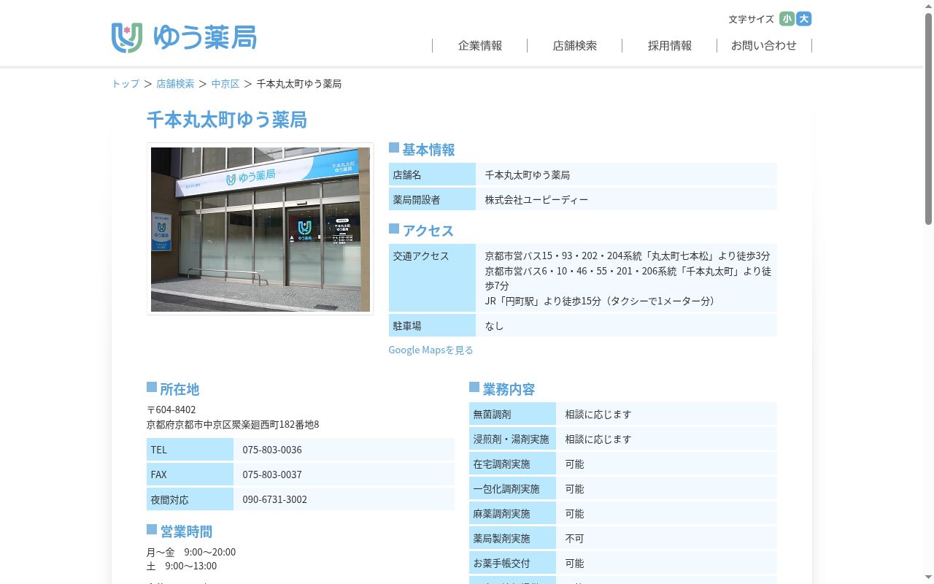Click the ゆう薬局 logo in the header
Image resolution: width=934 pixels, height=584 pixels.
184,37
